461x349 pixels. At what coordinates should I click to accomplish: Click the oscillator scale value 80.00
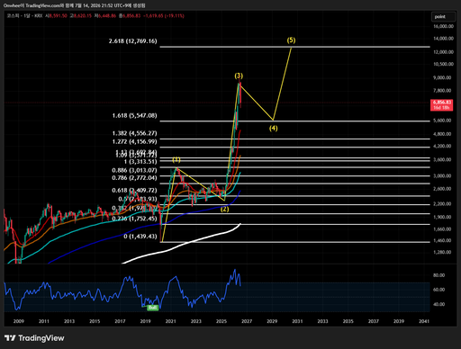[x=438, y=275]
